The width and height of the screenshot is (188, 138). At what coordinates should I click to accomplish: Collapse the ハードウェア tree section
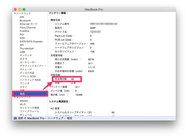click(15, 13)
